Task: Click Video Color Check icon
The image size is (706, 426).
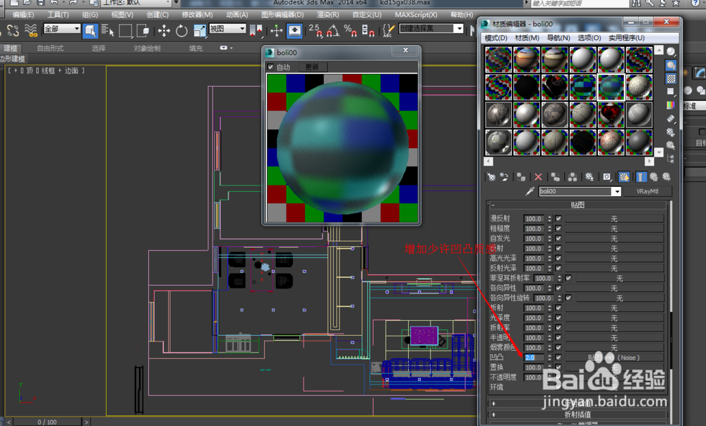Action: click(671, 105)
